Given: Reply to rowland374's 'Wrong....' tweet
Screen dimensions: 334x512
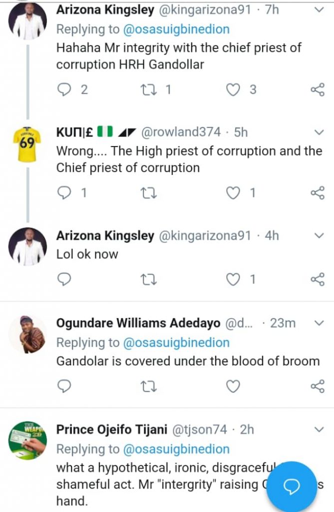Looking at the screenshot, I should (64, 192).
